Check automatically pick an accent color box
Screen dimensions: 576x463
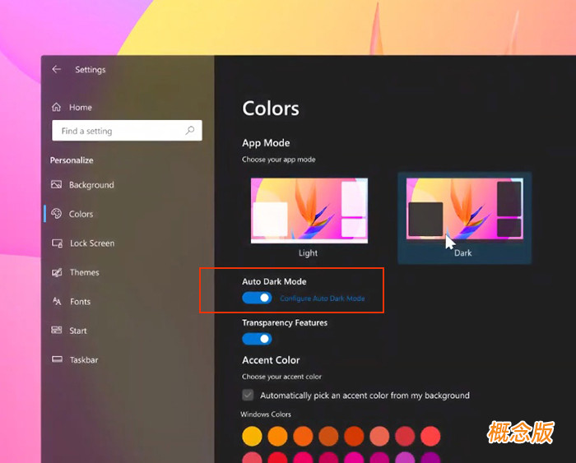click(248, 396)
